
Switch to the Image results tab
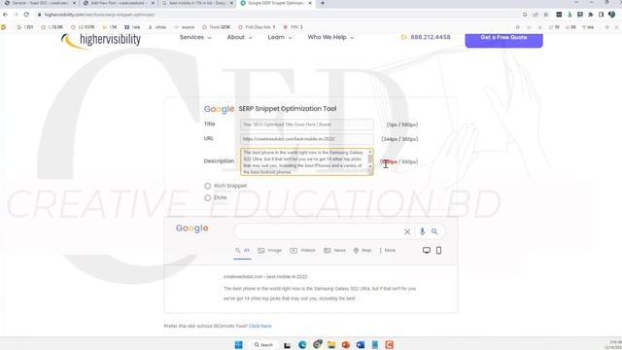click(x=270, y=251)
